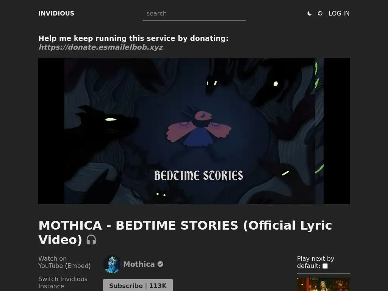Open the YouTube Embed link
Viewport: 388px width, 291px height.
pyautogui.click(x=78, y=266)
